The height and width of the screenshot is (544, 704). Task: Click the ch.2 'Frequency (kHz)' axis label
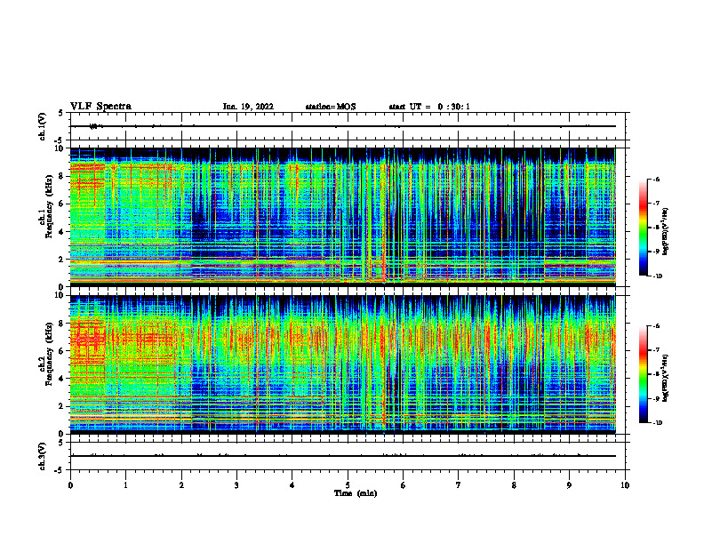pos(49,353)
